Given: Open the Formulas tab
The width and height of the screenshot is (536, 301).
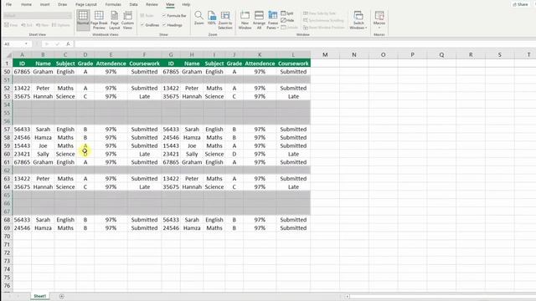Looking at the screenshot, I should point(113,4).
